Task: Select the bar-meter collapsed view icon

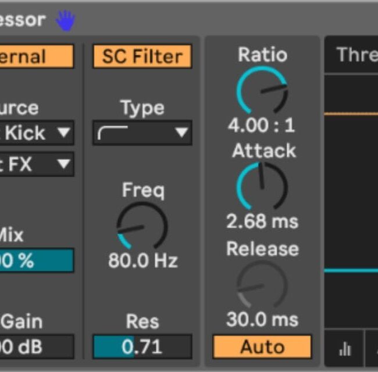Action: [345, 348]
